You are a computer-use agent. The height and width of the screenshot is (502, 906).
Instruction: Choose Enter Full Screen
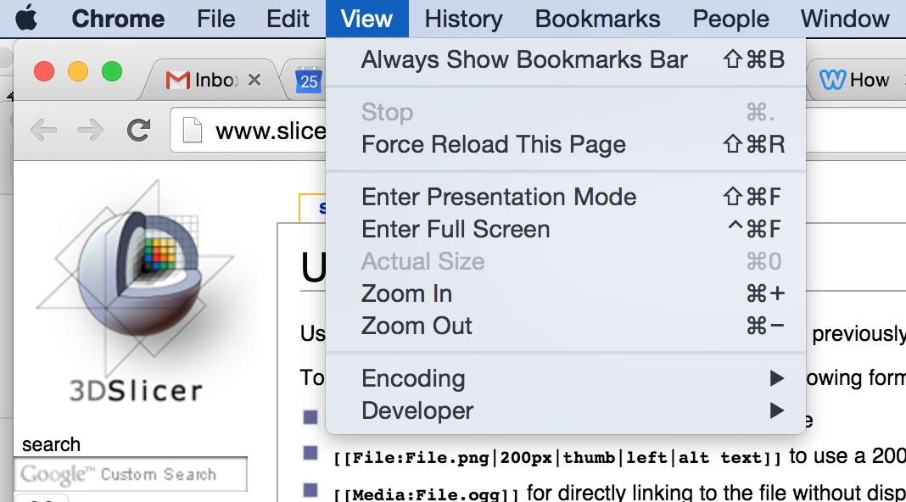coord(455,229)
